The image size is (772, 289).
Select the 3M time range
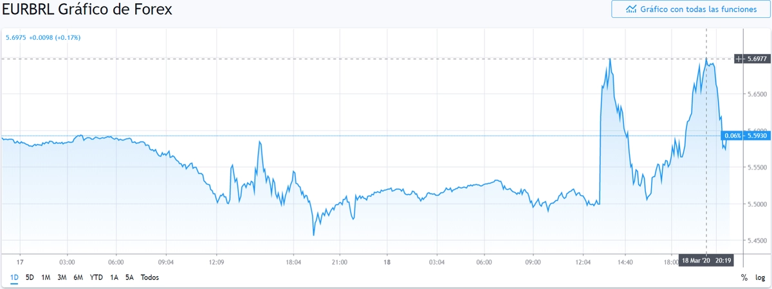click(62, 277)
